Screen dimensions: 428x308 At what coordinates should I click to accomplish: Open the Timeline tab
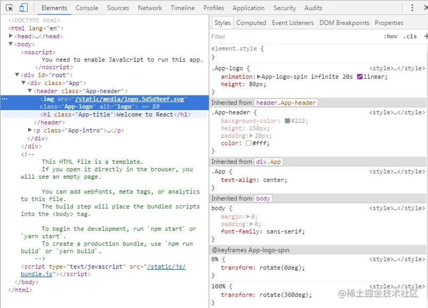coord(183,8)
